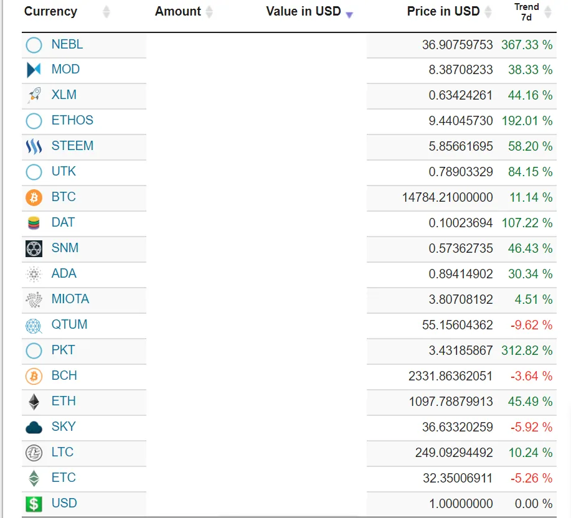Click the NEBL coin icon
This screenshot has height=518, width=571.
[x=34, y=45]
